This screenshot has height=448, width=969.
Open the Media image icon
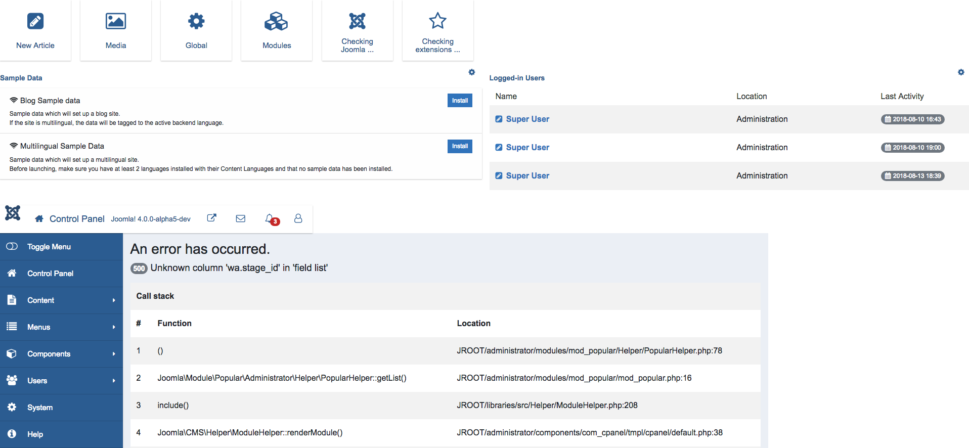pyautogui.click(x=116, y=21)
